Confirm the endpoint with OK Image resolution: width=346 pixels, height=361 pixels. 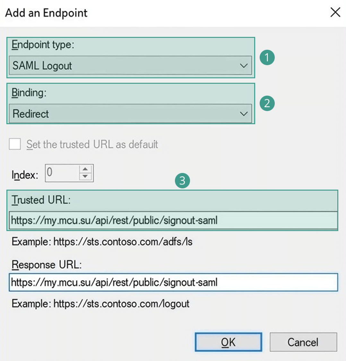point(228,342)
